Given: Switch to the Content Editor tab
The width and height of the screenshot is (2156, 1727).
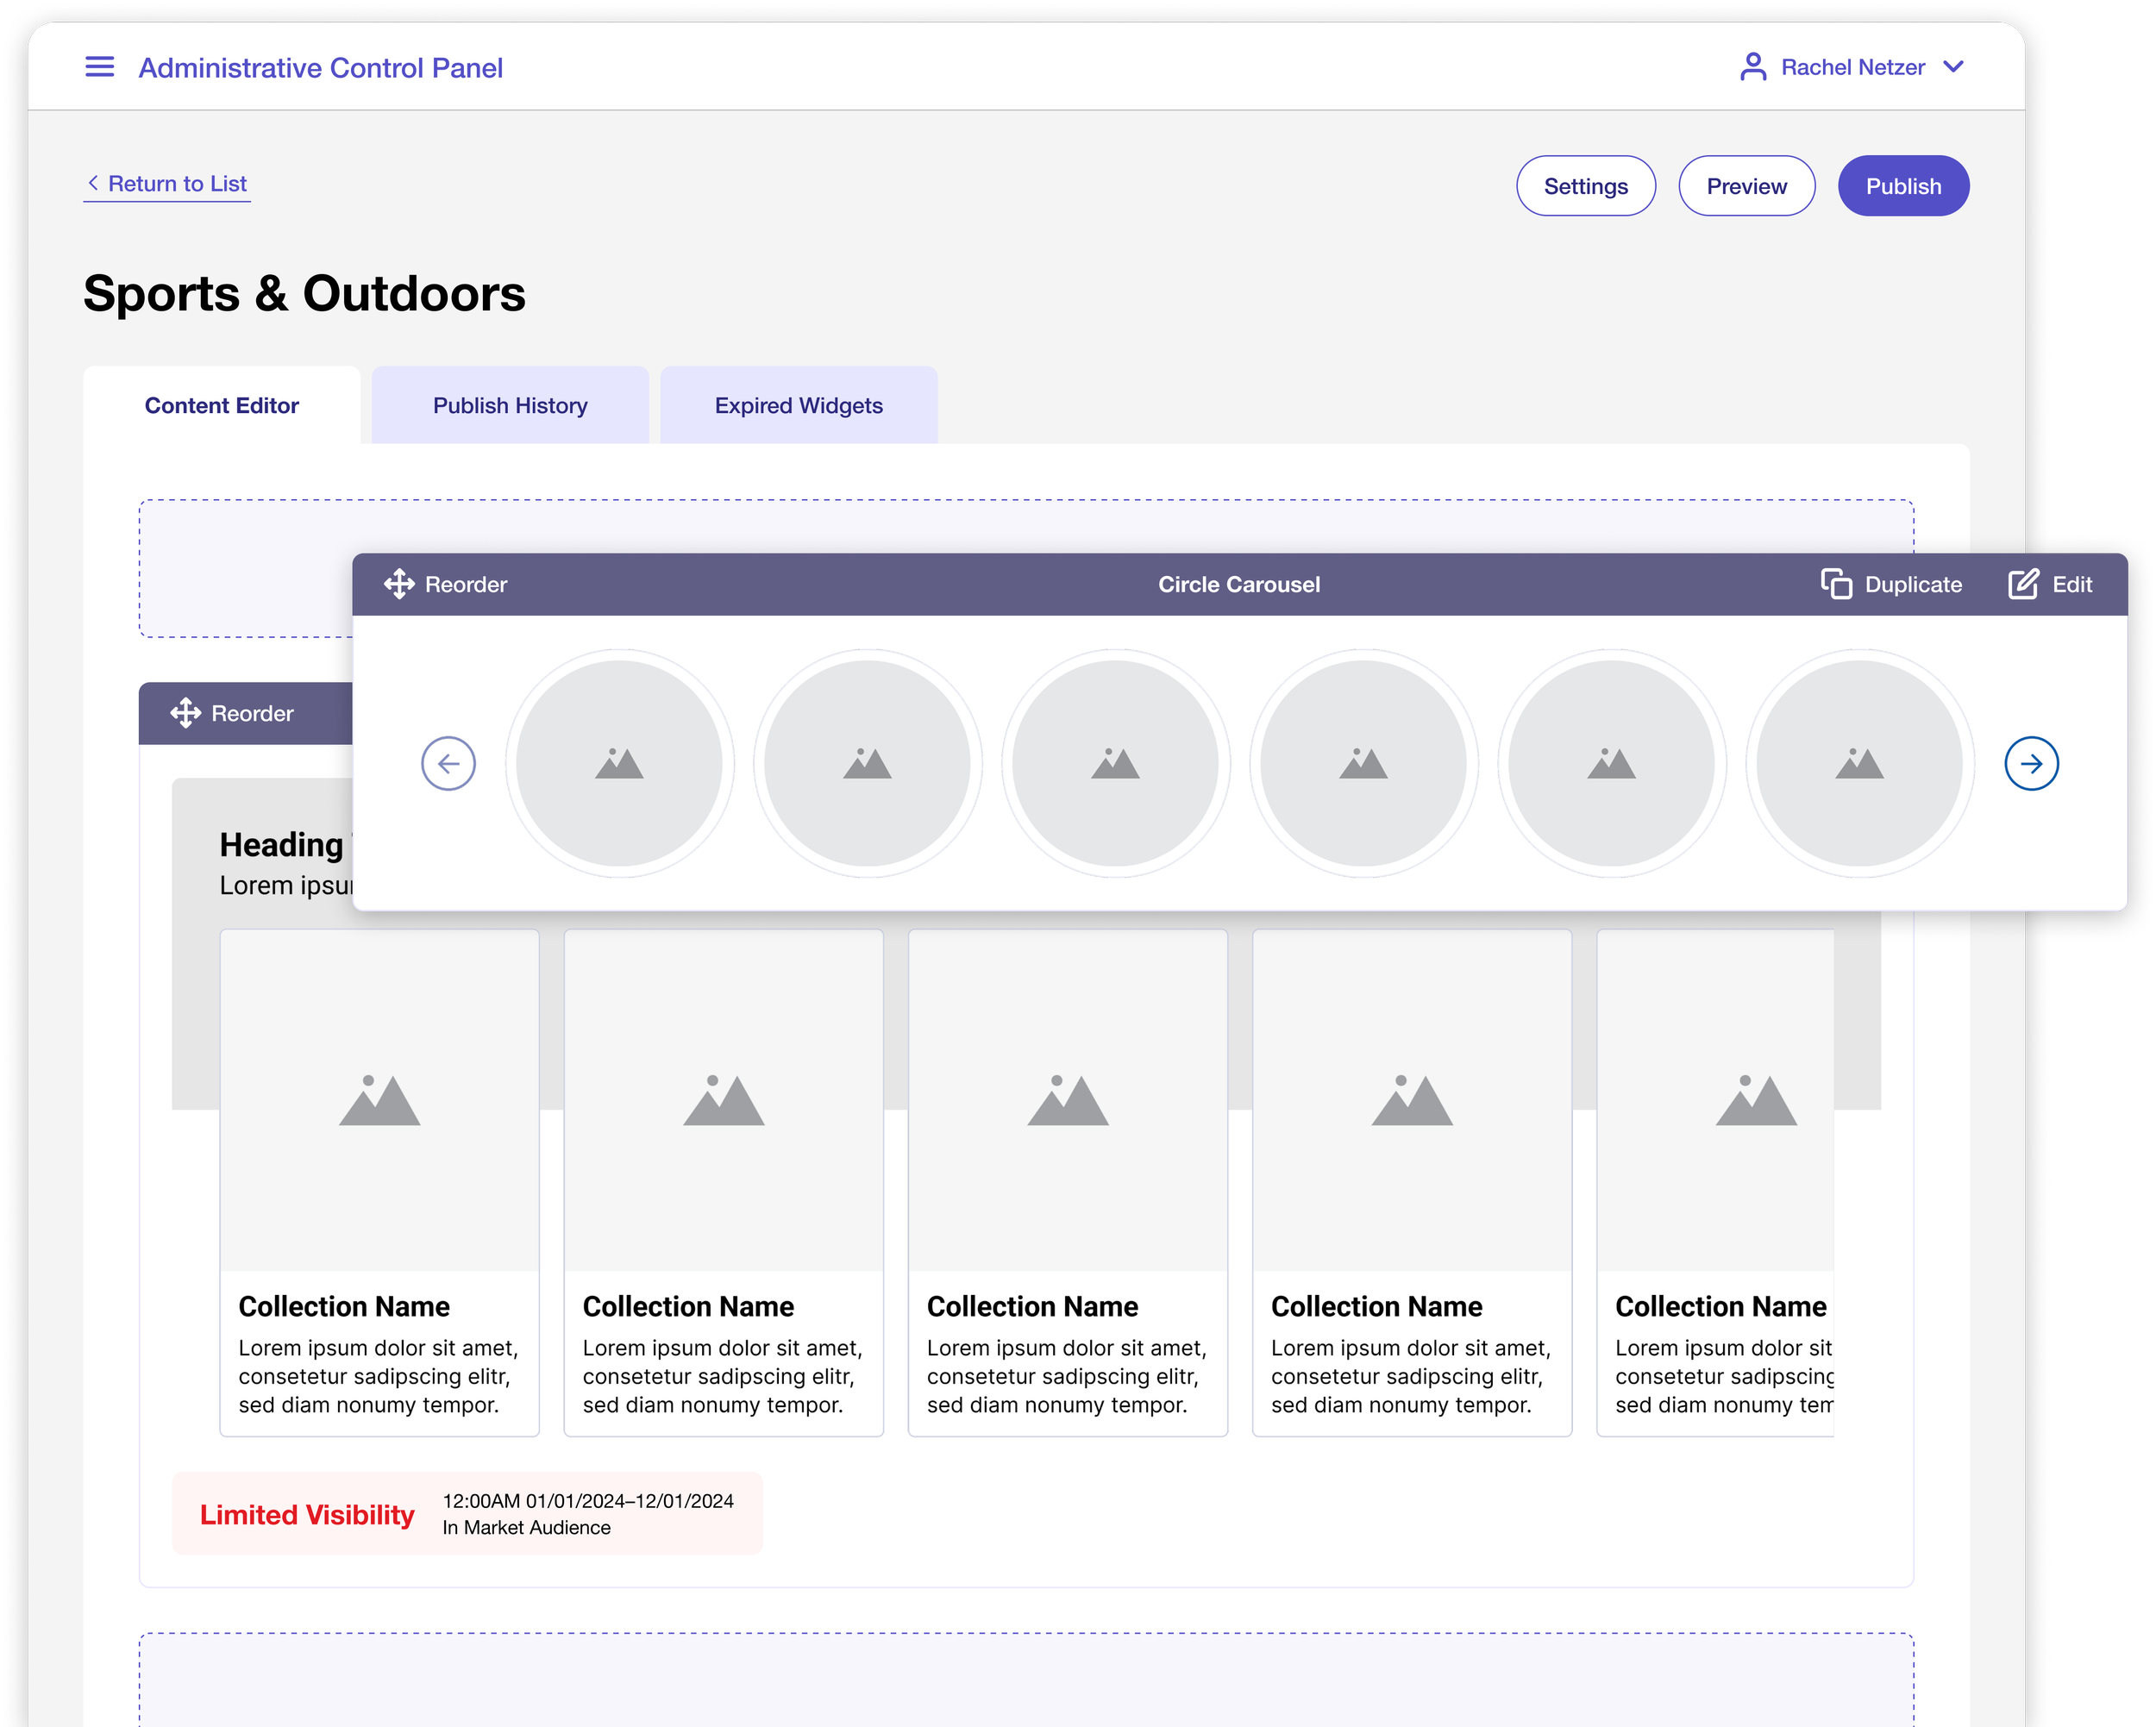Looking at the screenshot, I should click(x=221, y=406).
